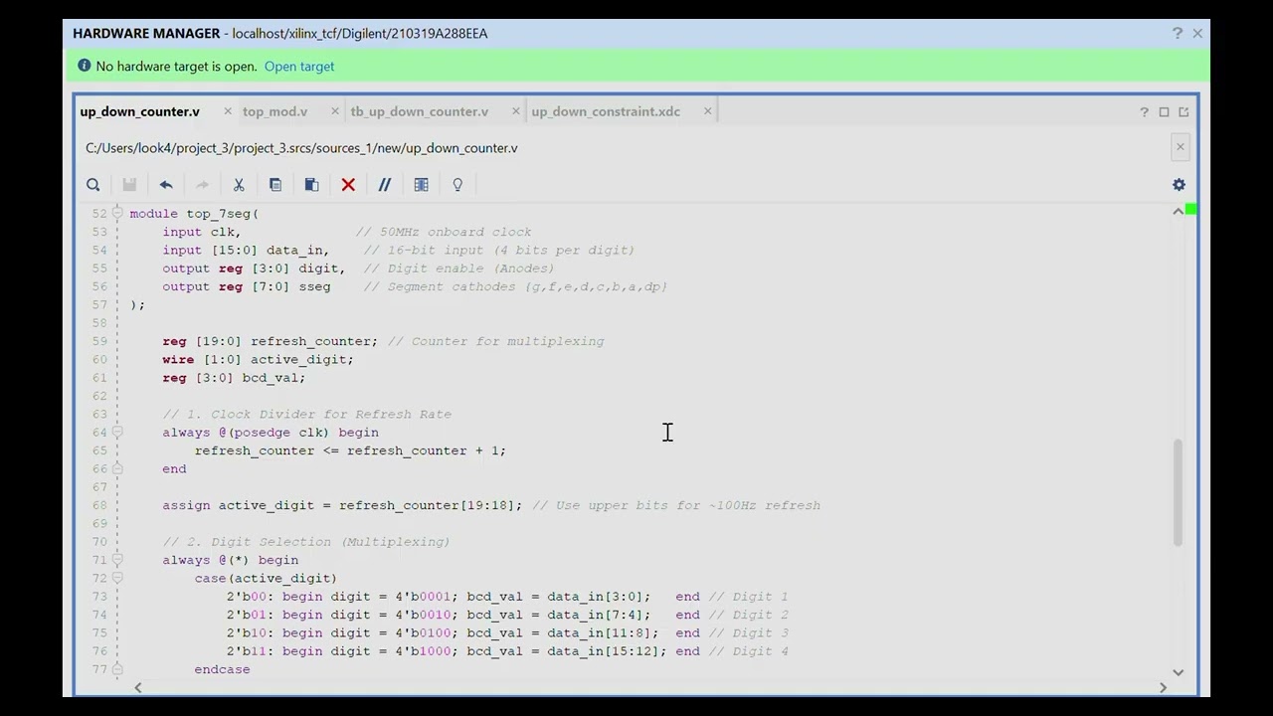This screenshot has height=716, width=1273.
Task: Collapse the module block at line 52
Action: 117,213
